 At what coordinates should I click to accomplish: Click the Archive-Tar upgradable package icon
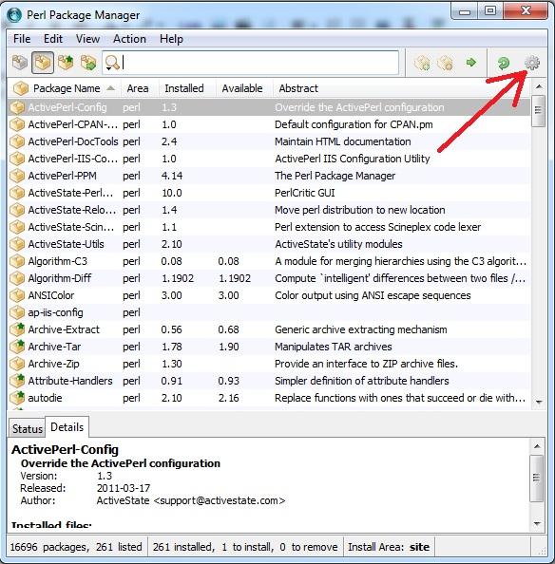pyautogui.click(x=17, y=347)
